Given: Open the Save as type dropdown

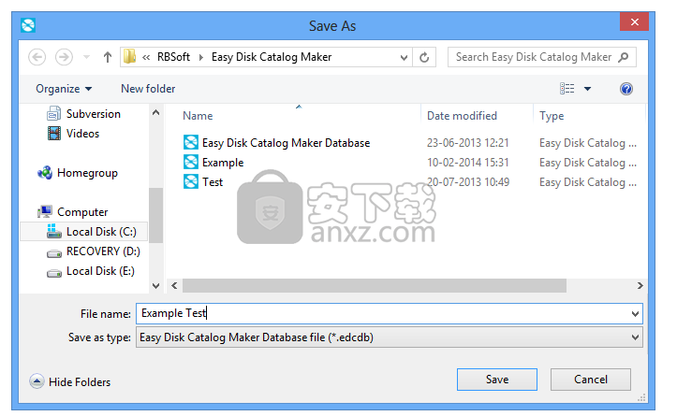Looking at the screenshot, I should pos(390,337).
